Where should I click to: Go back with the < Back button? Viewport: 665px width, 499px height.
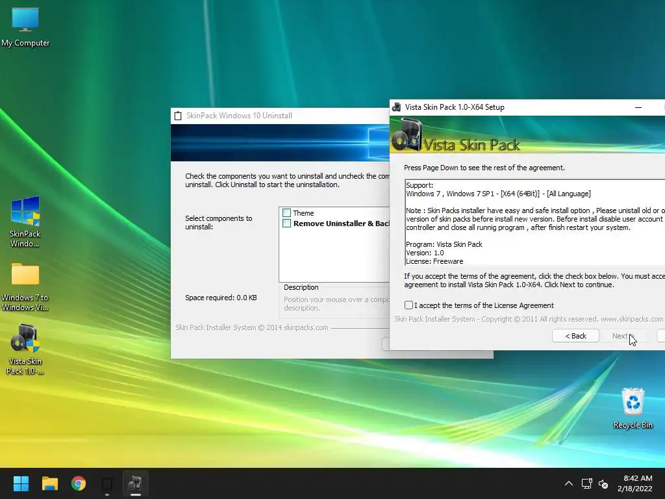[x=575, y=336]
